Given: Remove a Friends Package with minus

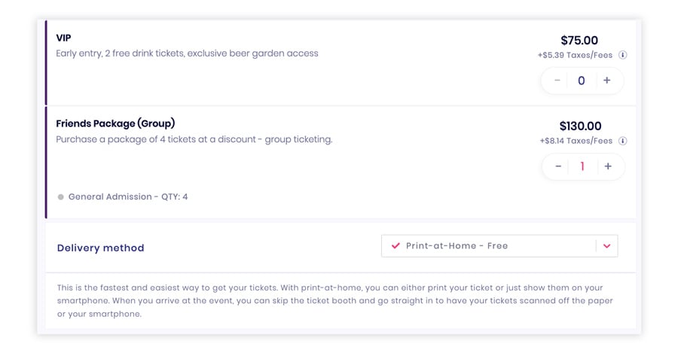Looking at the screenshot, I should tap(558, 166).
